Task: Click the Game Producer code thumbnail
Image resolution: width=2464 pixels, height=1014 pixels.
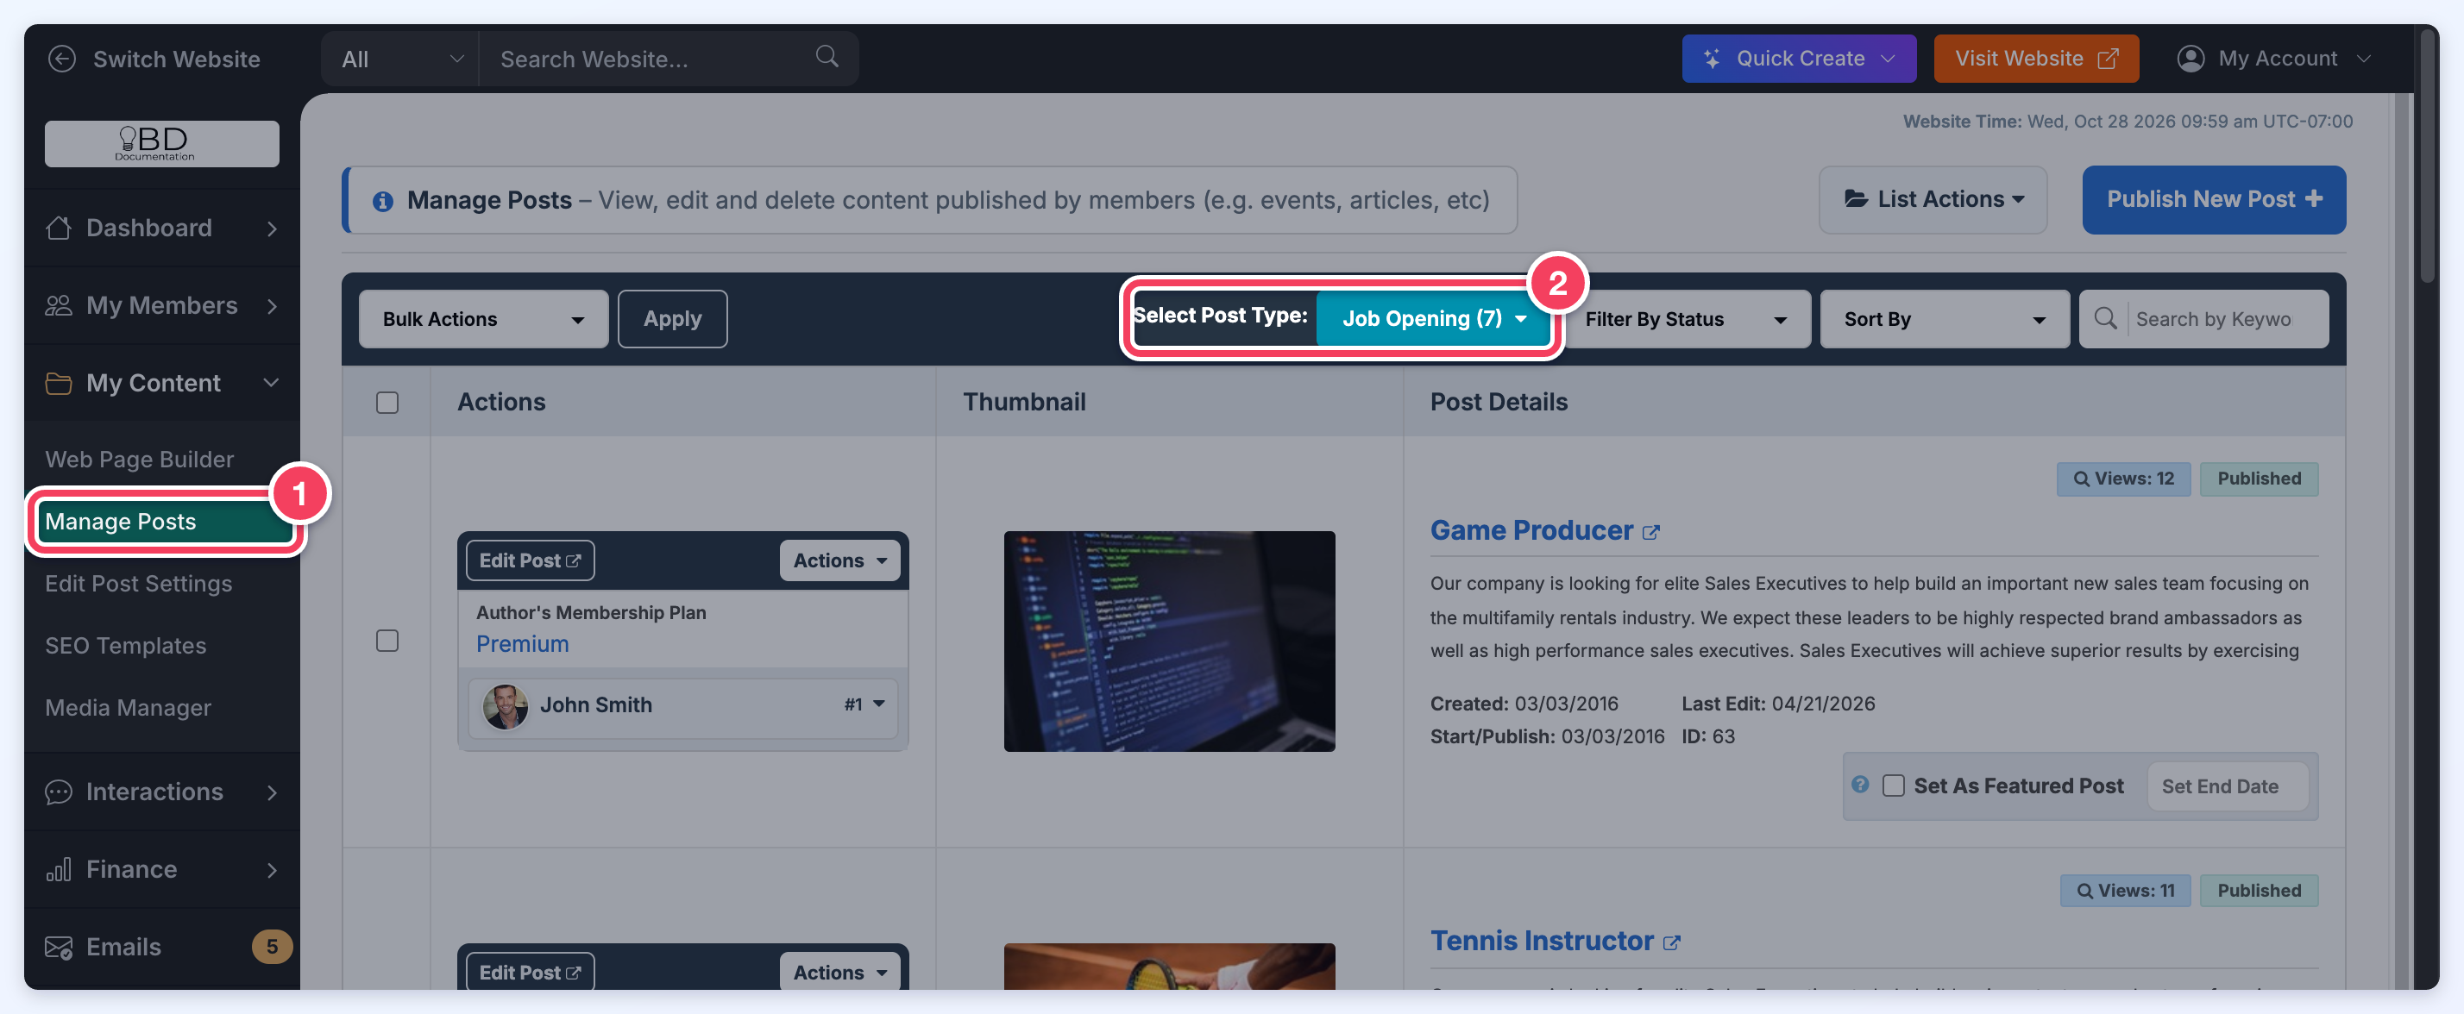Action: 1169,642
